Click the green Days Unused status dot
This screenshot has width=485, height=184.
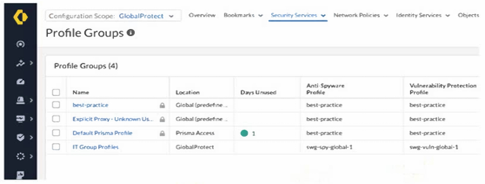tap(244, 133)
